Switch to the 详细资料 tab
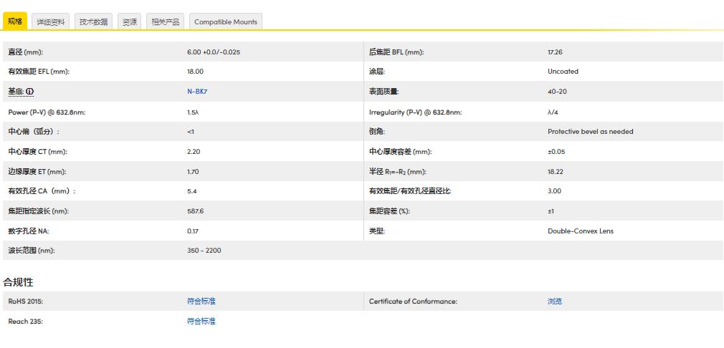The image size is (724, 348). pyautogui.click(x=51, y=22)
